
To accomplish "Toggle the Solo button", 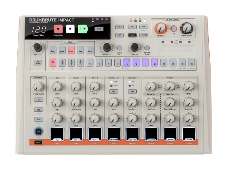I will (x=39, y=119).
